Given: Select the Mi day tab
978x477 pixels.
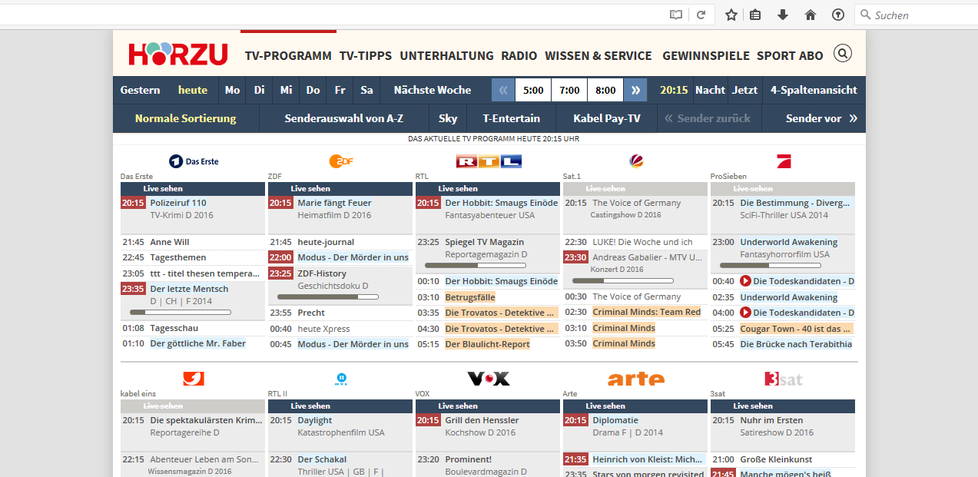Looking at the screenshot, I should click(x=286, y=90).
